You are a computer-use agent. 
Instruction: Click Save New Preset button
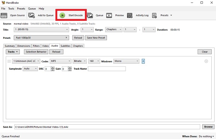coord(96,38)
